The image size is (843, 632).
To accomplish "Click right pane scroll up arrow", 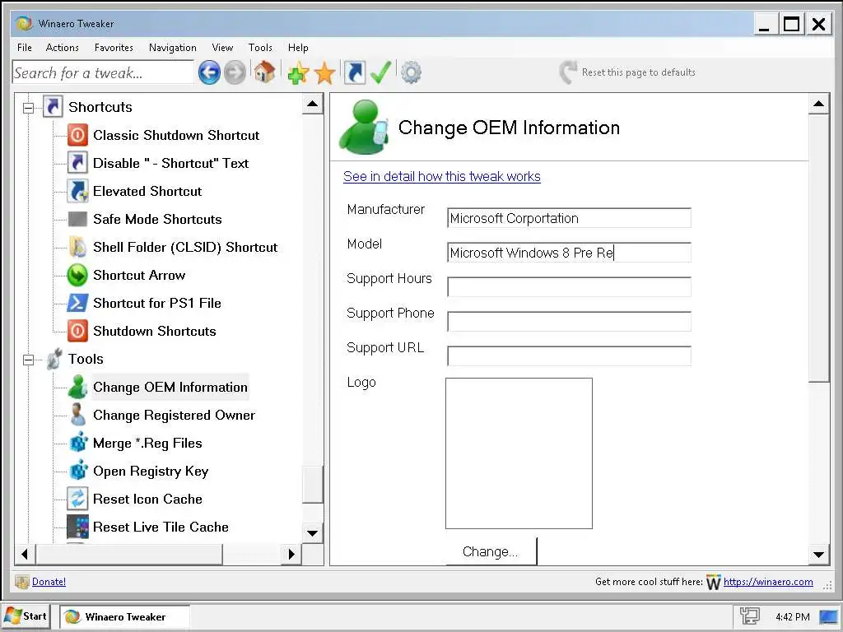I will (x=819, y=104).
